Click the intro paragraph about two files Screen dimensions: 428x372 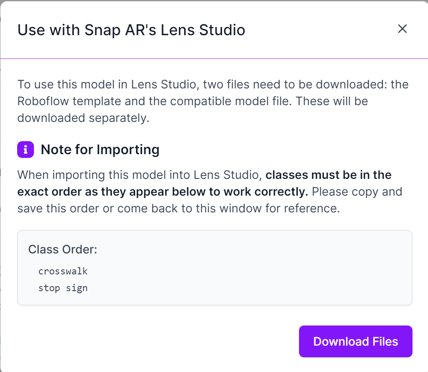pos(213,101)
